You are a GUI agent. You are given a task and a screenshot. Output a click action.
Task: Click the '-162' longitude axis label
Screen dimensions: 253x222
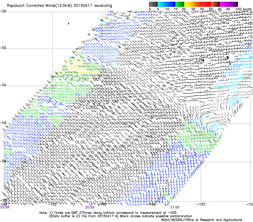click(52, 205)
